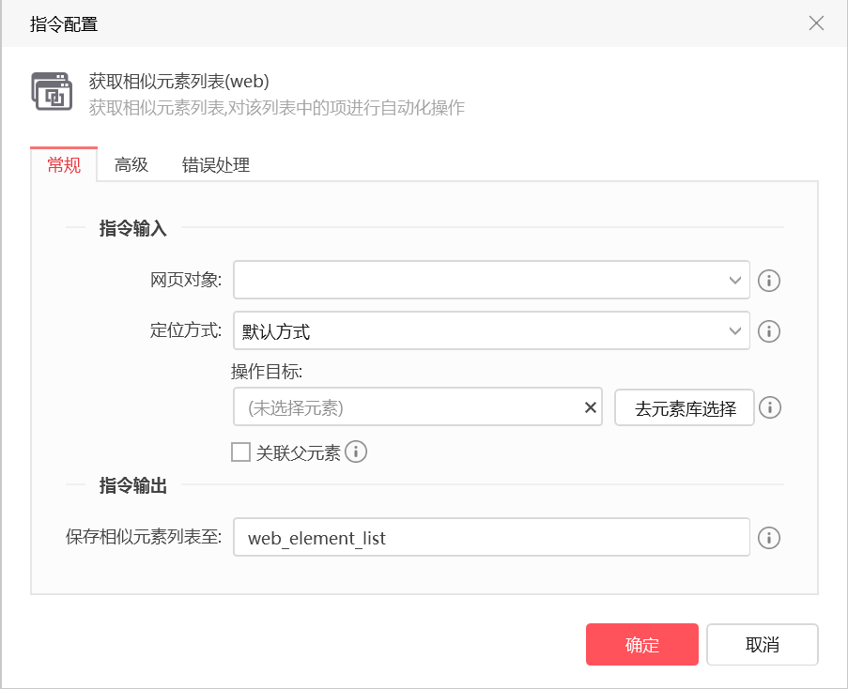Image resolution: width=848 pixels, height=689 pixels.
Task: Click the 获取相似元素列表(web) title text
Action: 179,82
